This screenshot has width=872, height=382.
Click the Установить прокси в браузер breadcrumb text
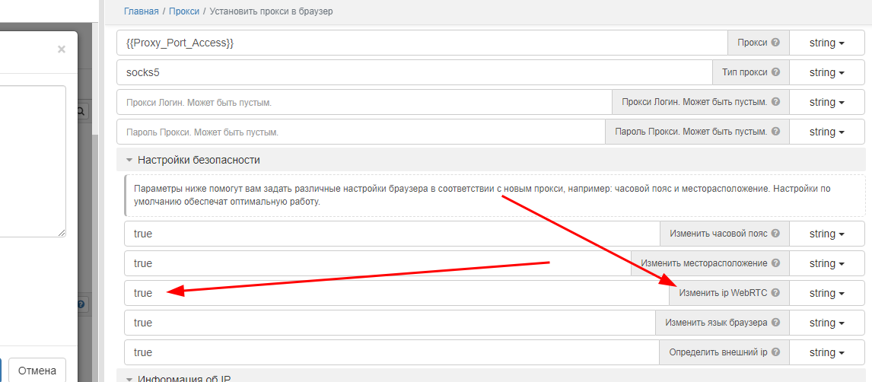coord(272,11)
